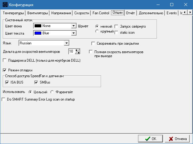Switch to the Вентиляторы tab
193x144 pixels.
tap(37, 13)
